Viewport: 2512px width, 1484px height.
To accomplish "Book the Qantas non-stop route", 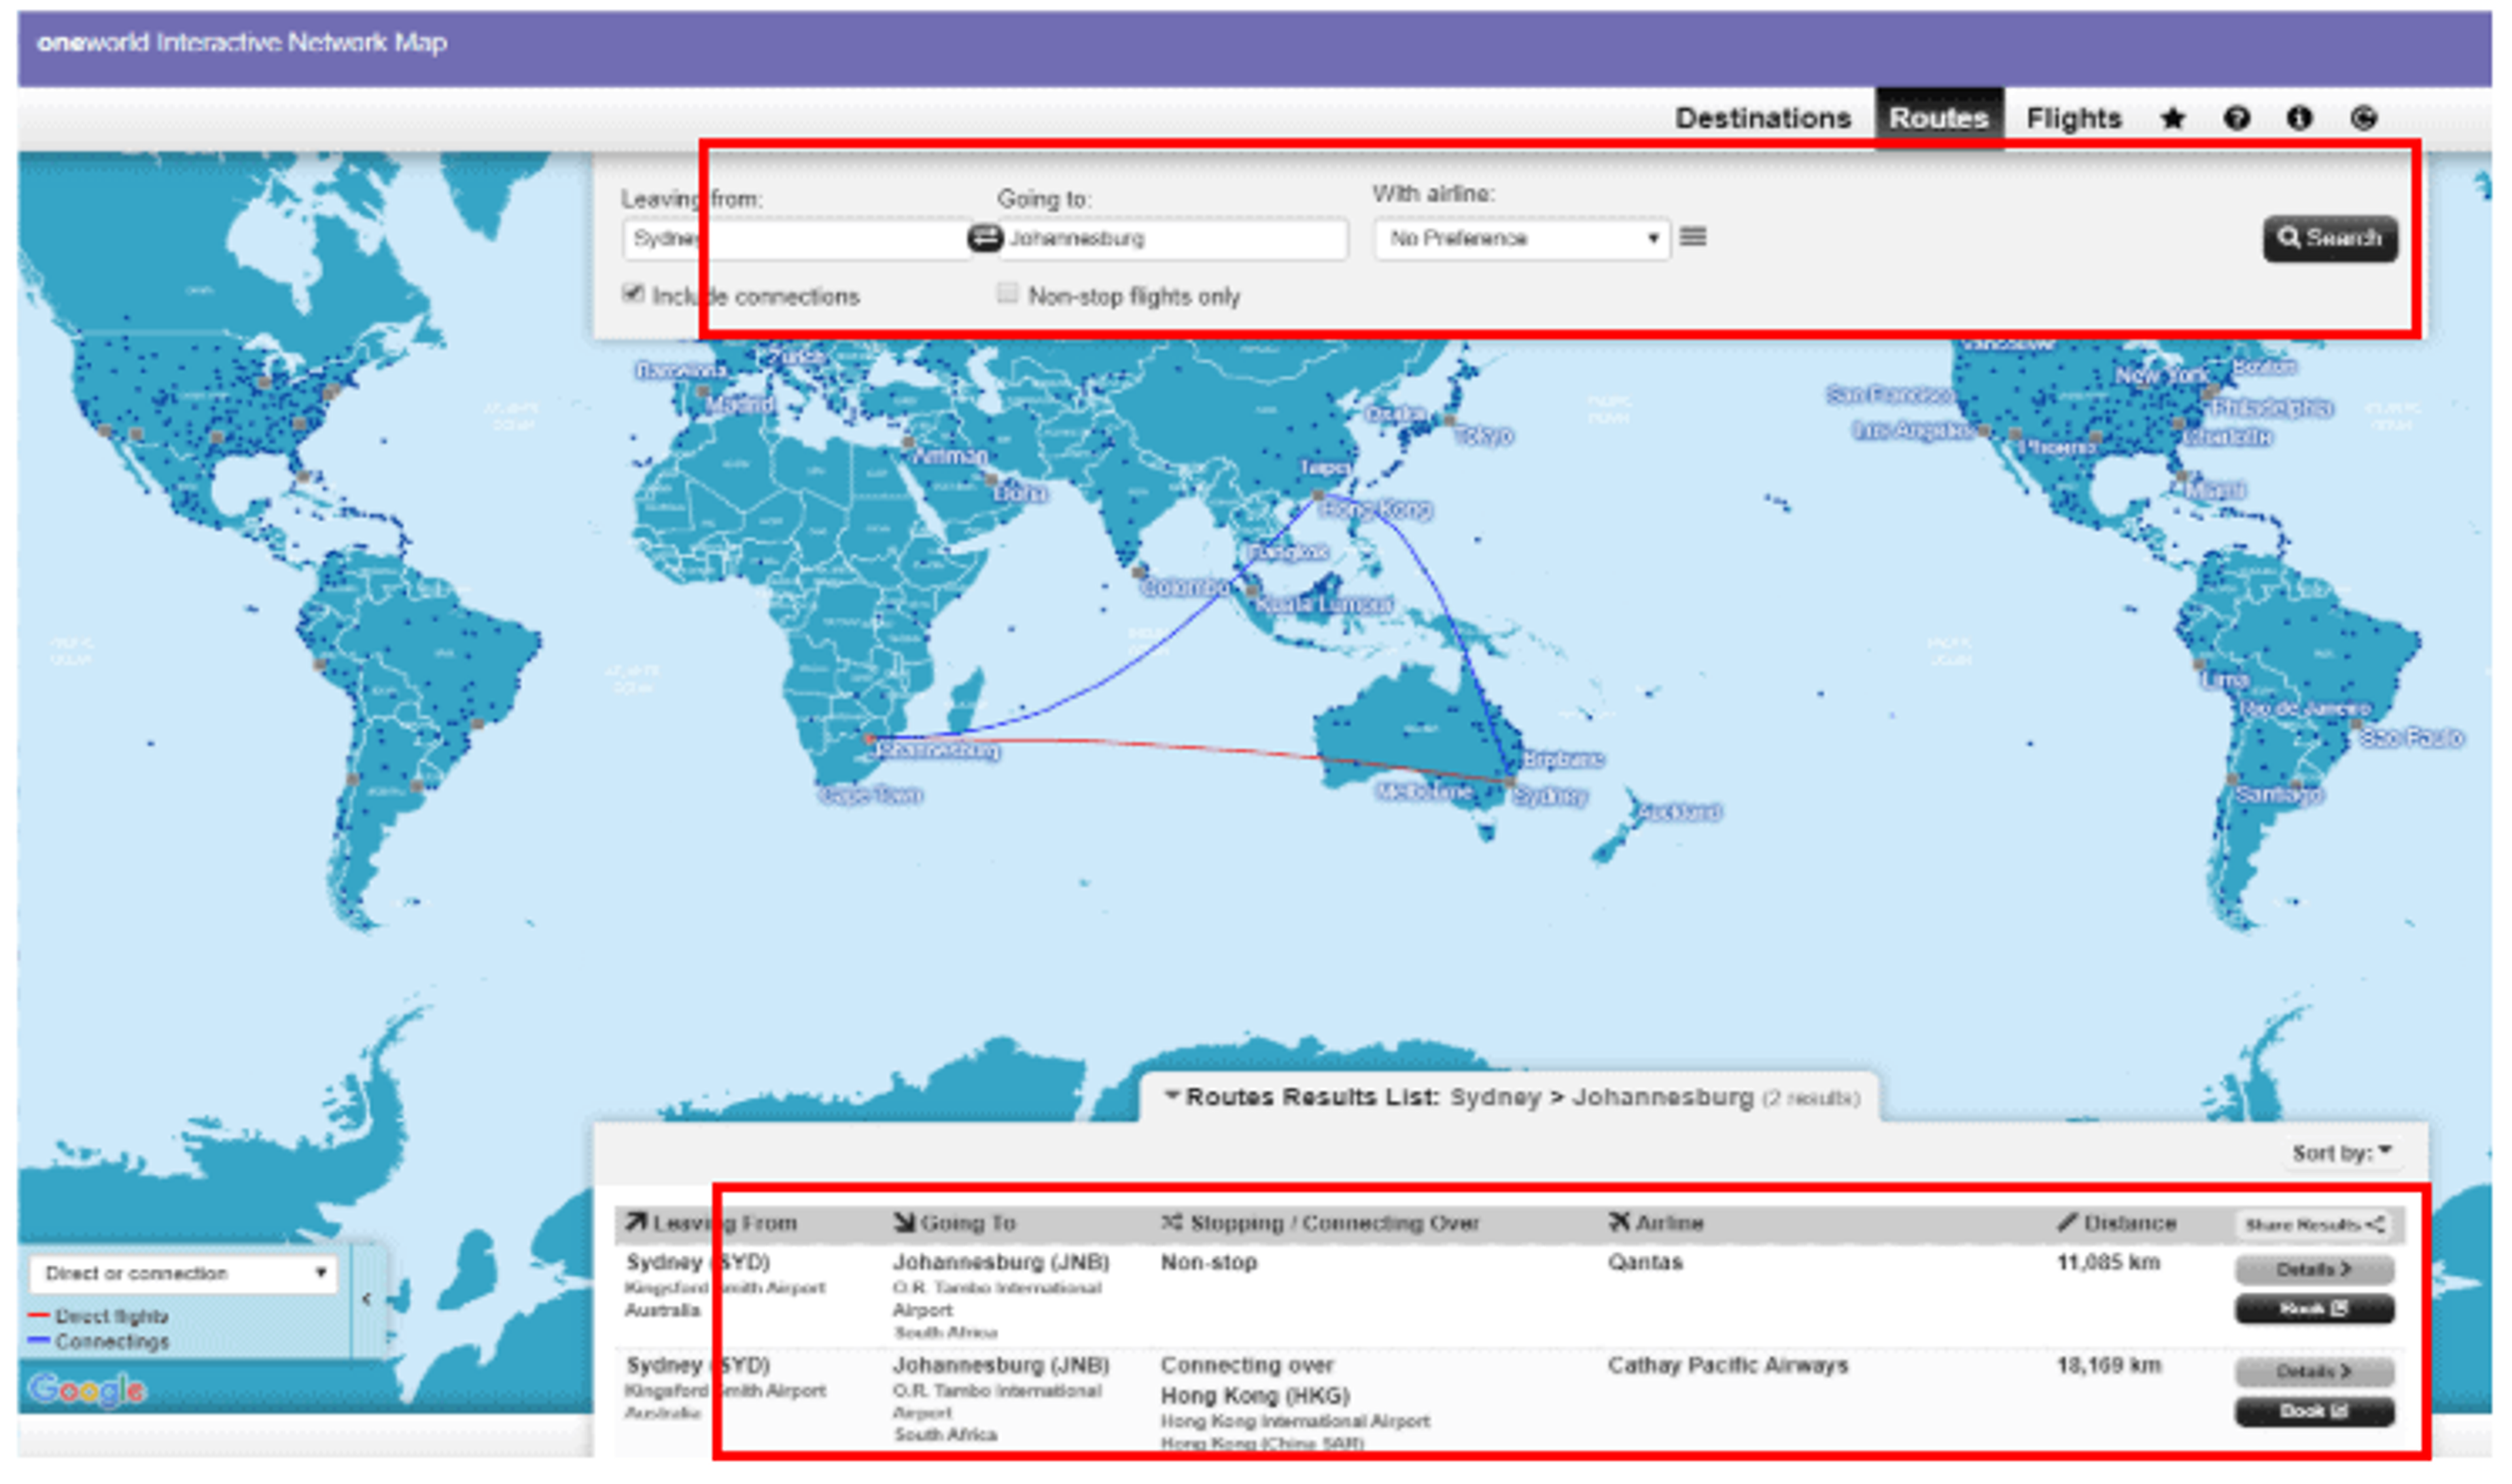I will pyautogui.click(x=2313, y=1309).
